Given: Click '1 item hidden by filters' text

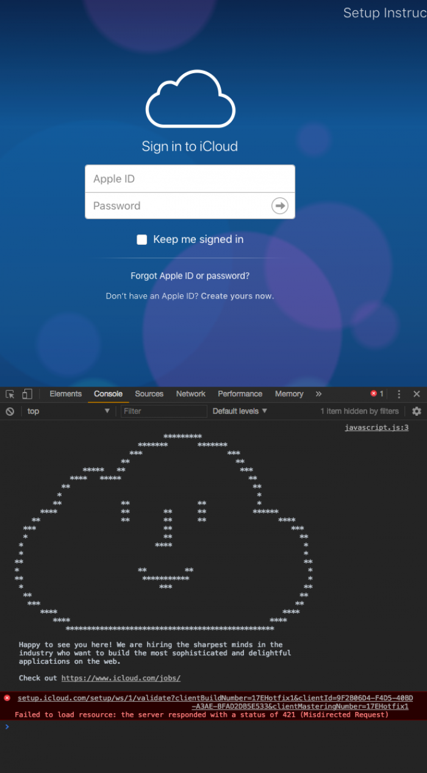Looking at the screenshot, I should click(x=359, y=412).
